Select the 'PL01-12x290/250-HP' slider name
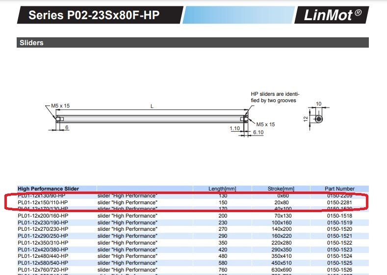Viewport: 387px width, 275px height. click(x=43, y=236)
